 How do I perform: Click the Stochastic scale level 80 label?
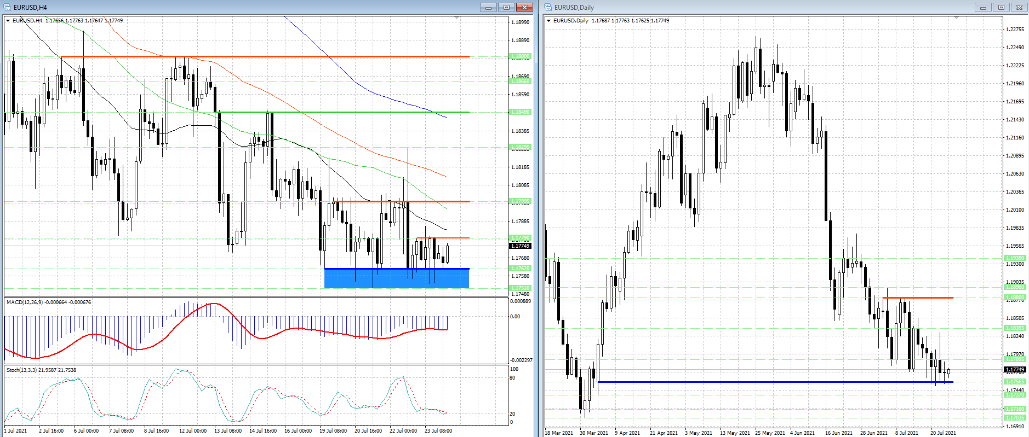point(513,378)
